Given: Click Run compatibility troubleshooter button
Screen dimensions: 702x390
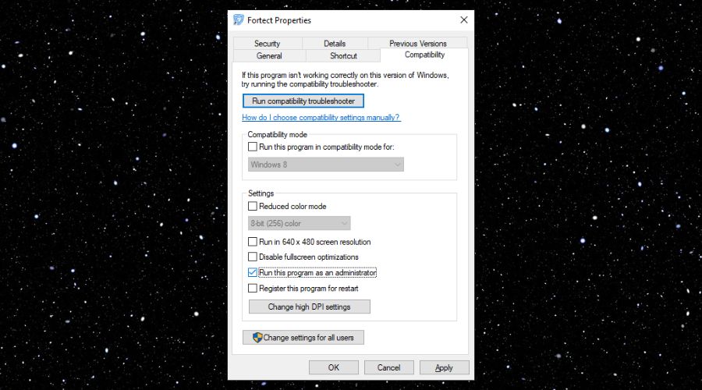Looking at the screenshot, I should 303,101.
